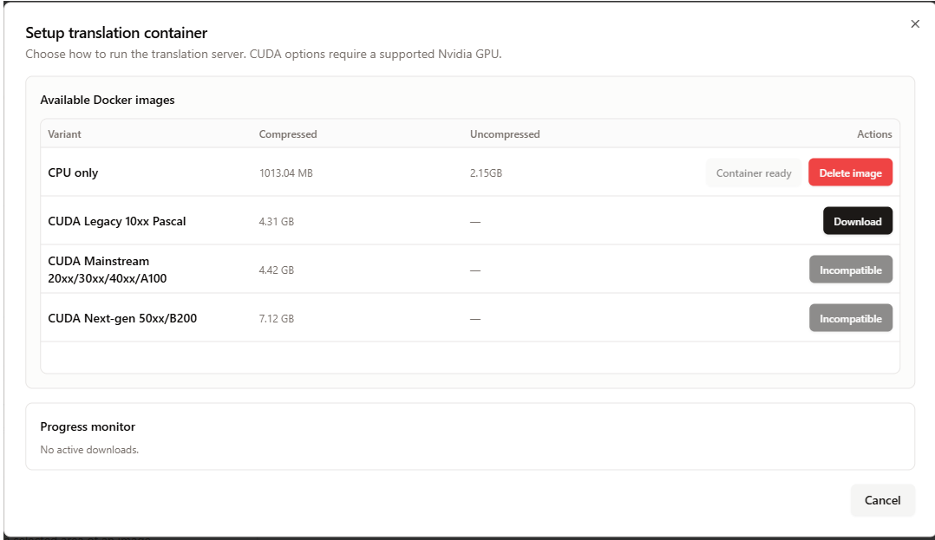
Task: Click the Uncompressed column header
Action: (505, 133)
